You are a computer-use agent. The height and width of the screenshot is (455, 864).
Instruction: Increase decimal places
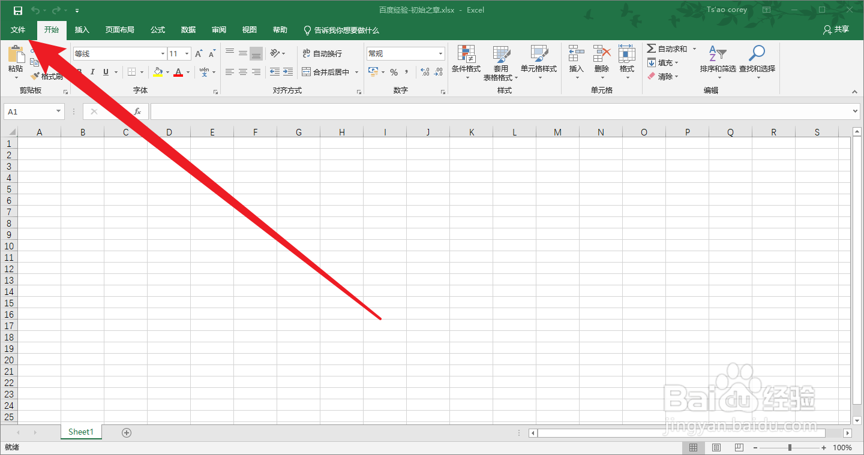click(x=425, y=72)
